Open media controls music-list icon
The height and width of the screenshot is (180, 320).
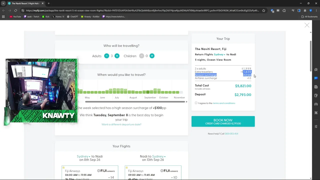point(293,10)
